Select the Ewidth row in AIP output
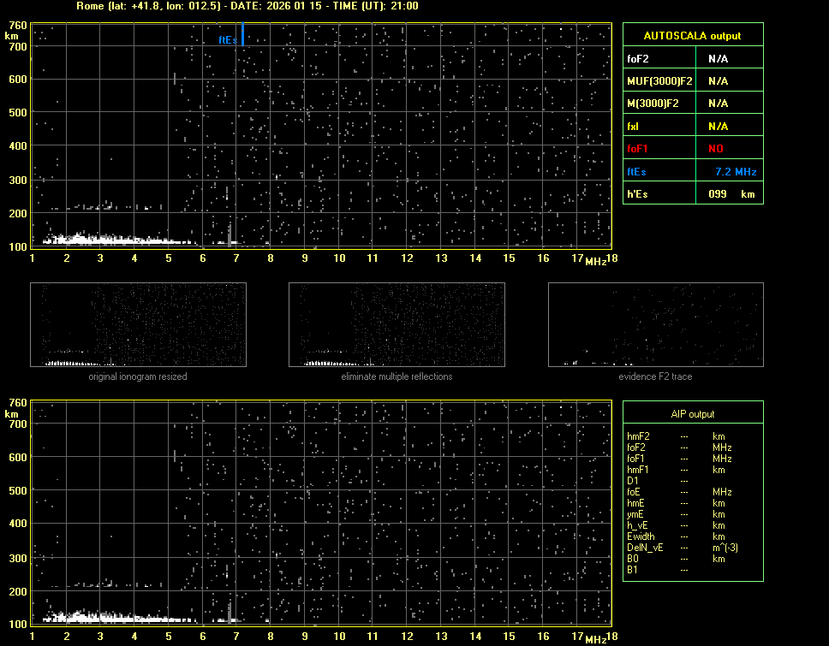This screenshot has height=646, width=829. [640, 536]
